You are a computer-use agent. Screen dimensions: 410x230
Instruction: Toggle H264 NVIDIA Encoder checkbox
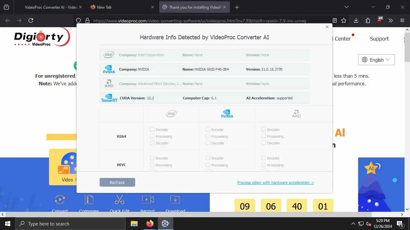pos(208,129)
